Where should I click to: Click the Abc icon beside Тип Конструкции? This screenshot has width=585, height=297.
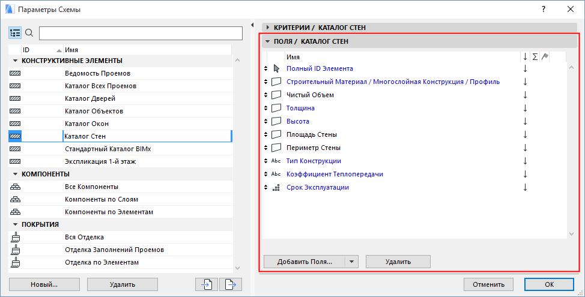(x=276, y=161)
